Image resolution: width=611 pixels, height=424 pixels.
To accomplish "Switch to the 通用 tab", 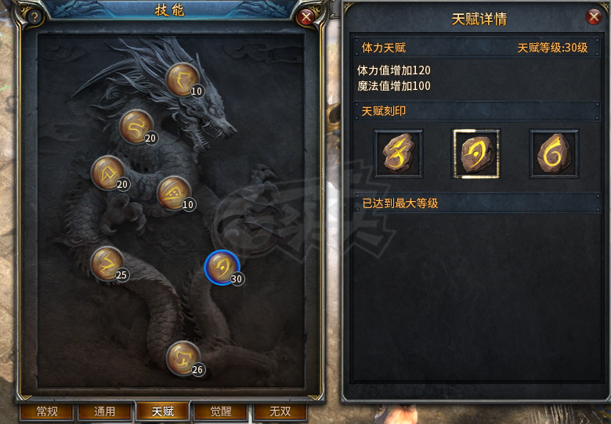I will click(x=104, y=411).
